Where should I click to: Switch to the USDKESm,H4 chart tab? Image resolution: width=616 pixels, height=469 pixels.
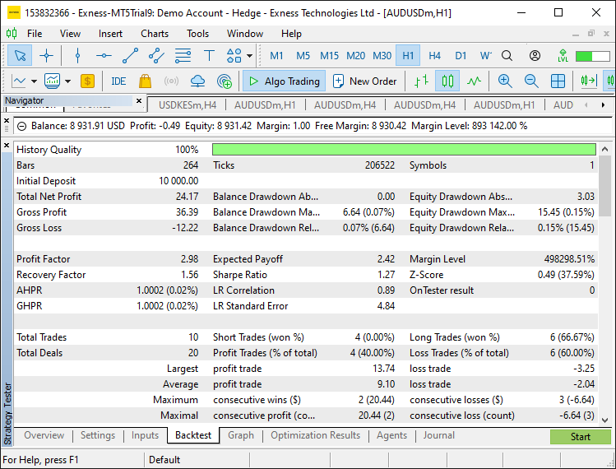pyautogui.click(x=188, y=105)
